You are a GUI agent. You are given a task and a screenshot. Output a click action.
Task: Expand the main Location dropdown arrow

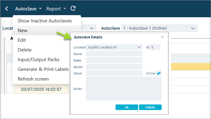tap(92, 28)
